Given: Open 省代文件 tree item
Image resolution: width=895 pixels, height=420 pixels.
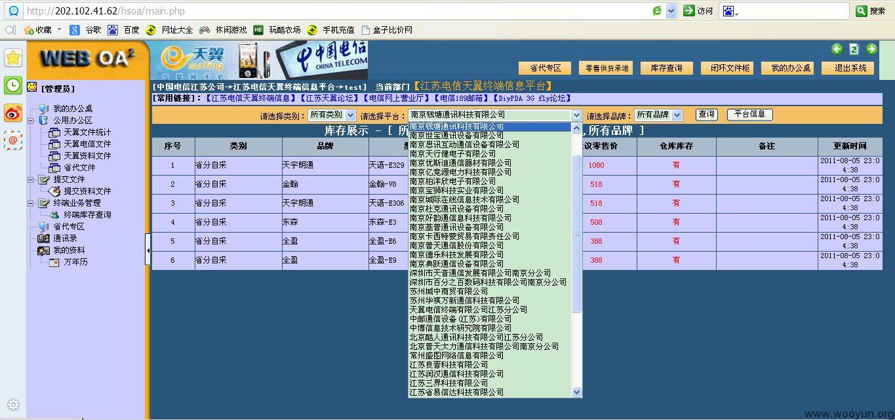Looking at the screenshot, I should click(79, 168).
